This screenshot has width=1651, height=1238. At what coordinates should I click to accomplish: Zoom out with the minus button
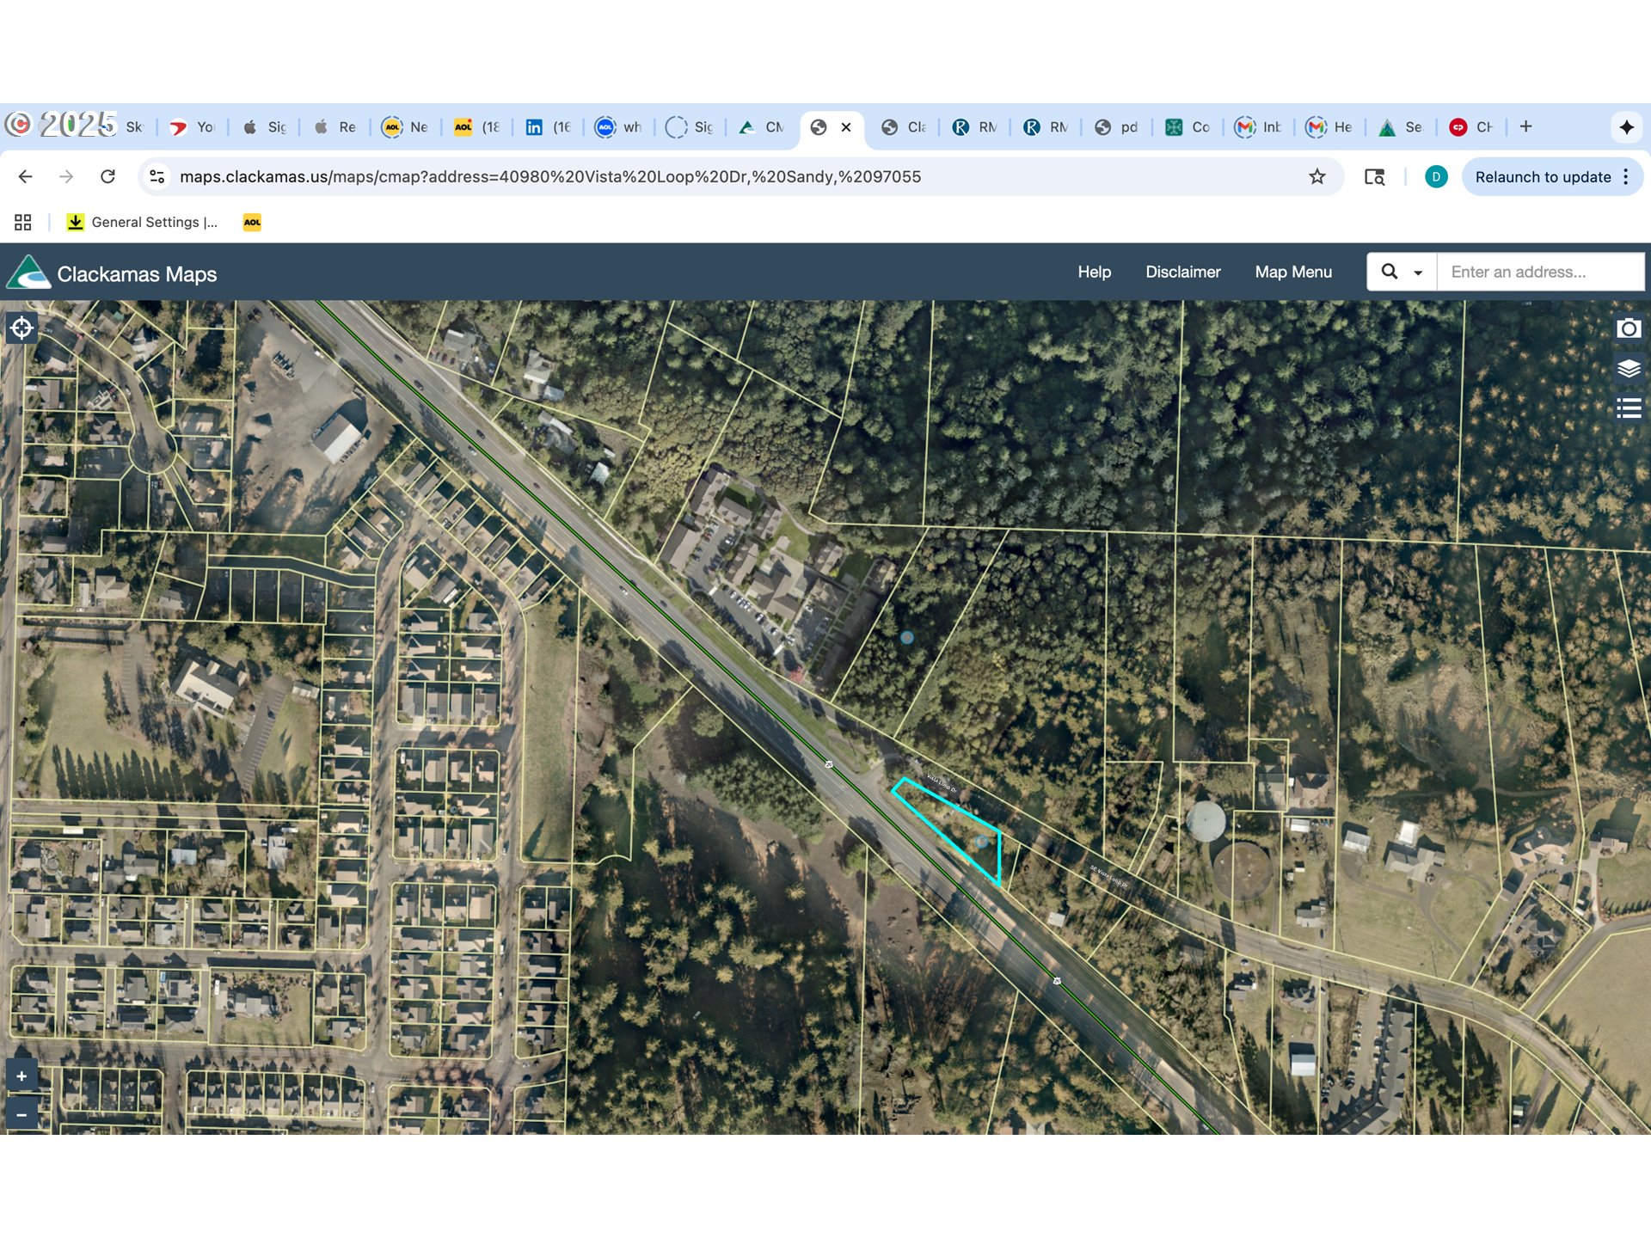pyautogui.click(x=21, y=1114)
